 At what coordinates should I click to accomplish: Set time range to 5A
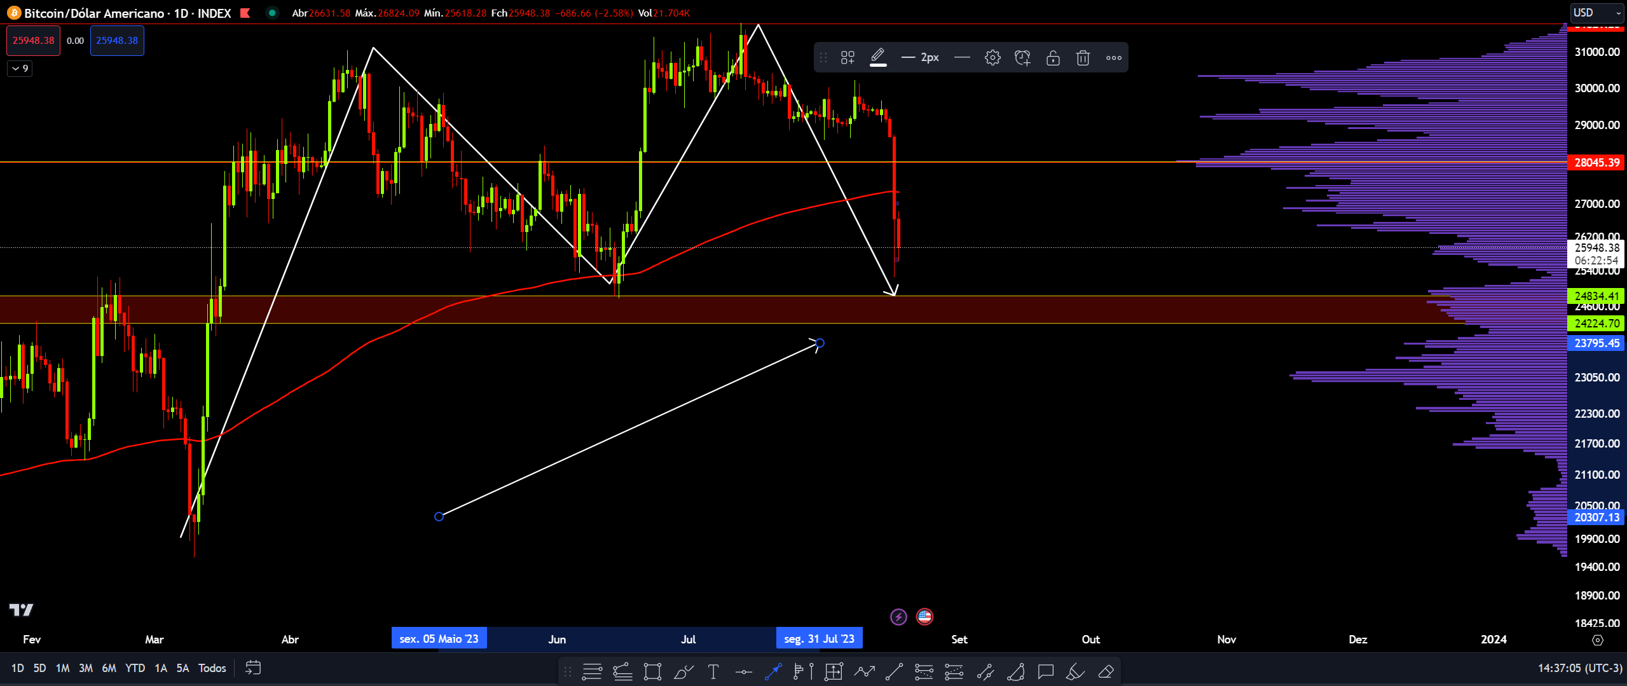[182, 668]
